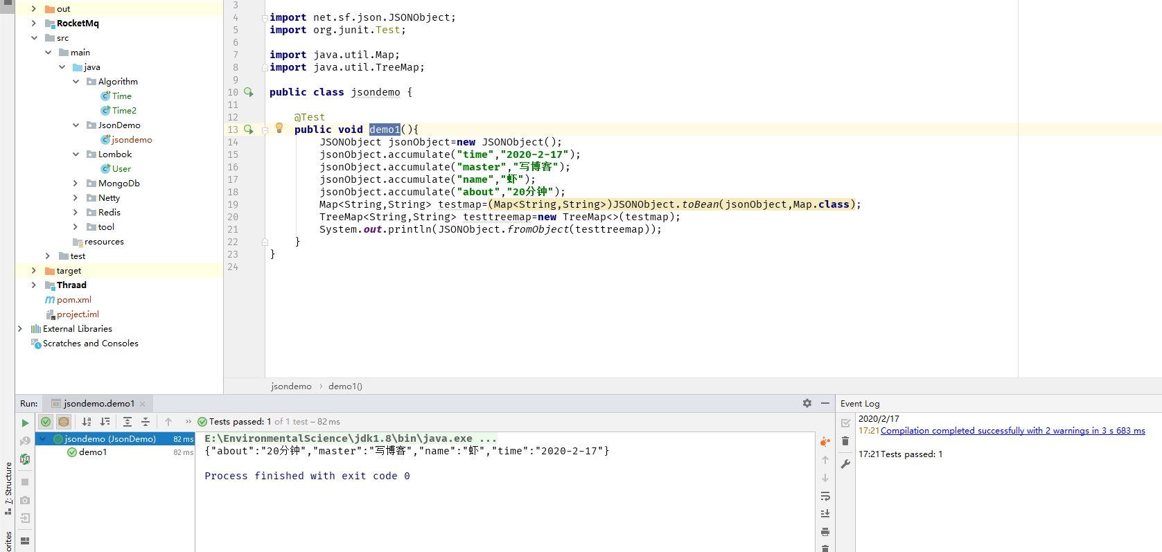Toggle Show Passed tests filter
The image size is (1162, 552).
tap(46, 422)
